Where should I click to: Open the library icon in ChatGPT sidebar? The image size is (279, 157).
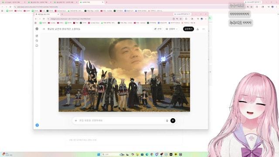click(37, 45)
